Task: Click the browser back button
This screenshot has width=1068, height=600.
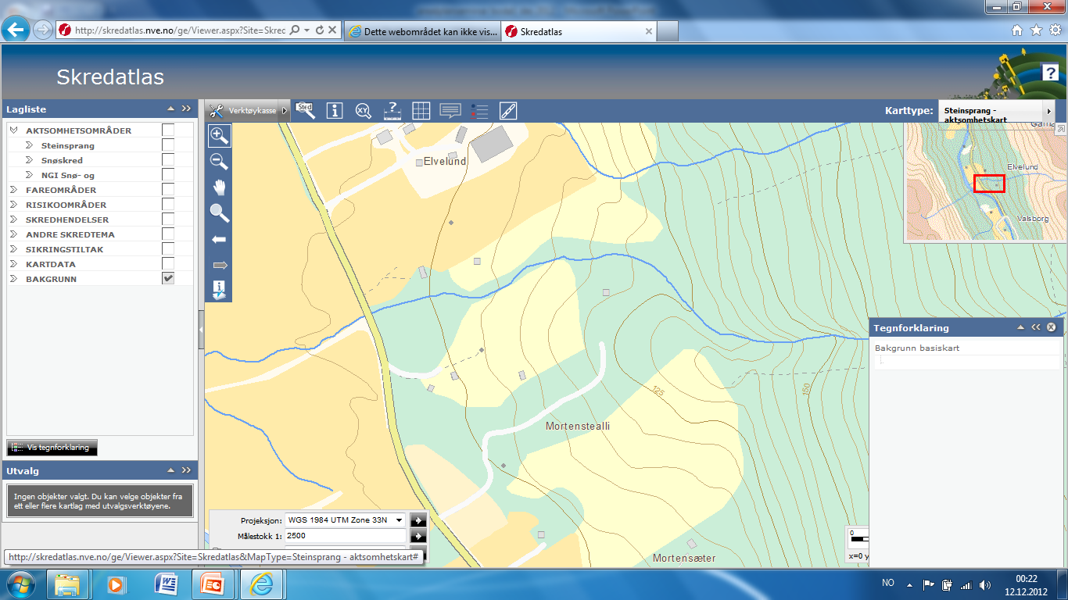Action: [16, 30]
